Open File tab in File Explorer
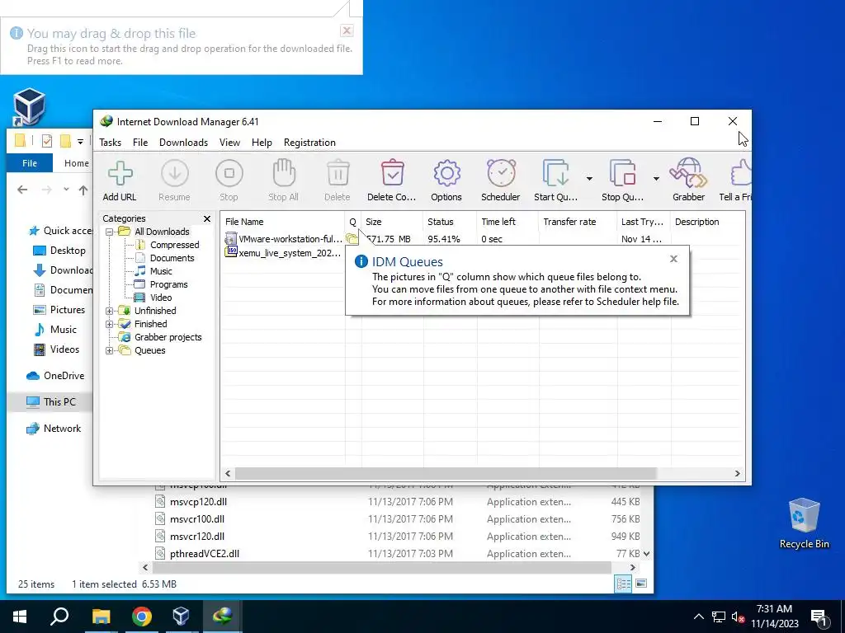The image size is (845, 633). click(x=30, y=163)
